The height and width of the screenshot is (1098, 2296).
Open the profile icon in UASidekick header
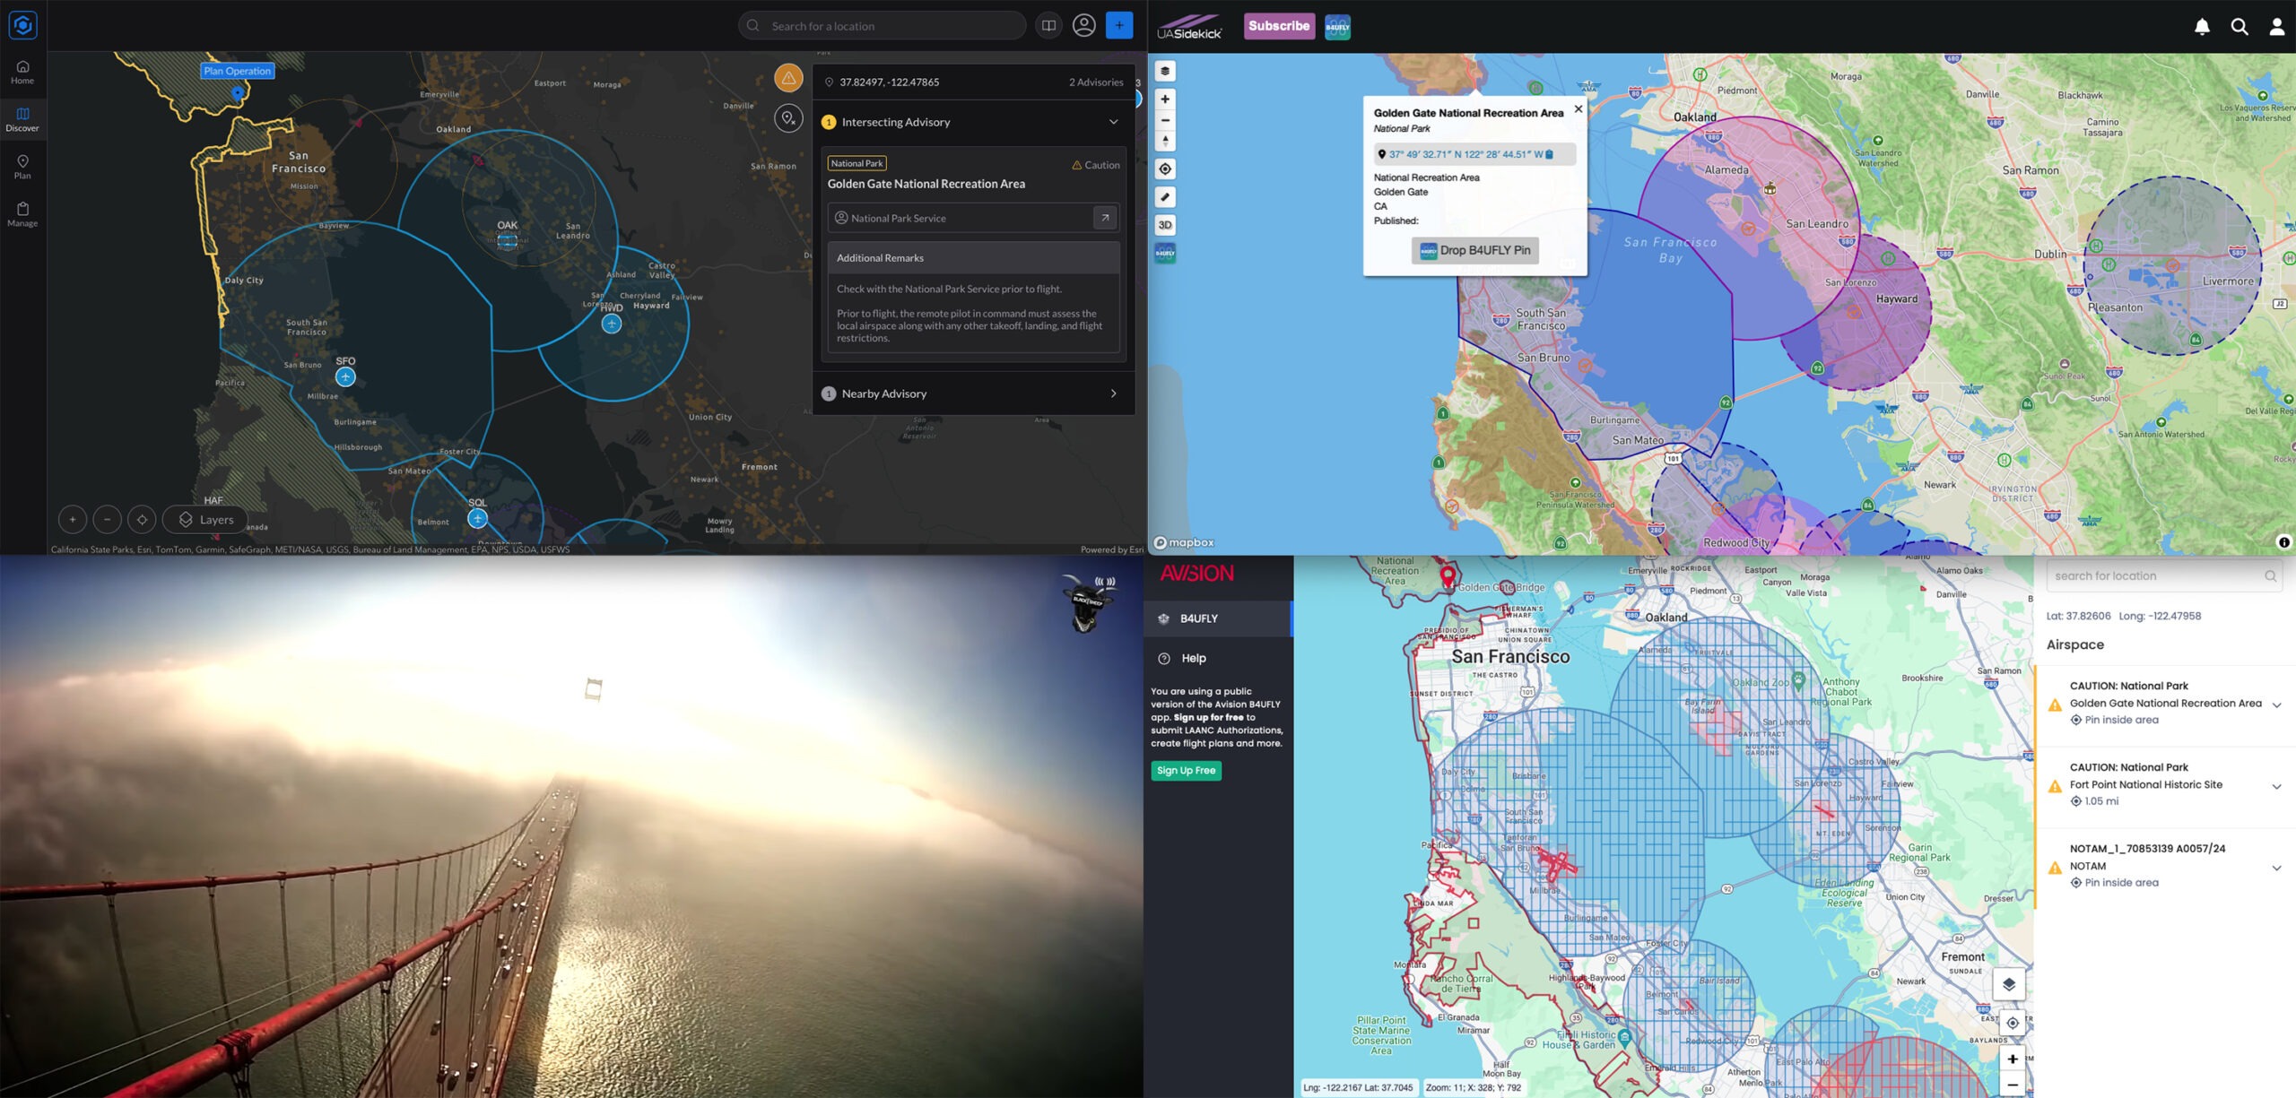point(2277,27)
